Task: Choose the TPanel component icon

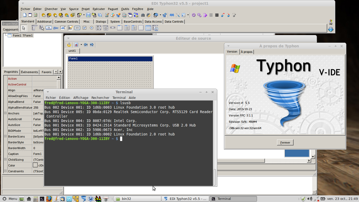Action: 141,28
